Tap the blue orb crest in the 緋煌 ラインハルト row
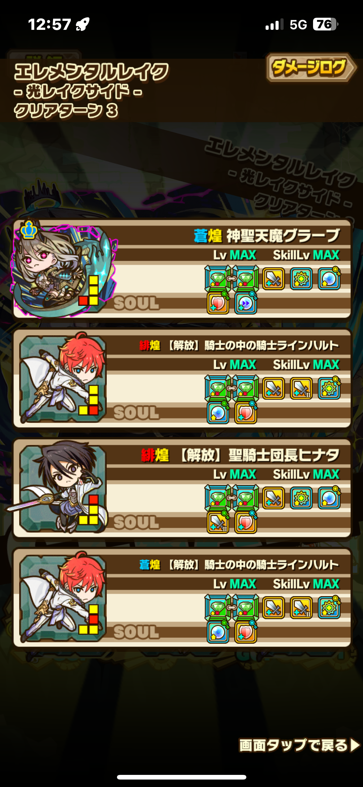Viewport: 363px width, 787px height. tap(218, 413)
